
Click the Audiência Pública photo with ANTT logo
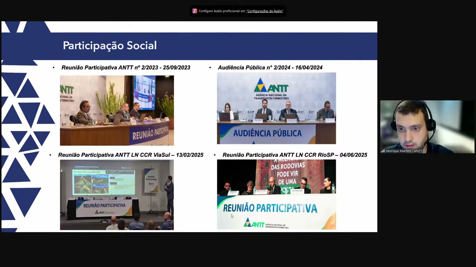pos(276,108)
